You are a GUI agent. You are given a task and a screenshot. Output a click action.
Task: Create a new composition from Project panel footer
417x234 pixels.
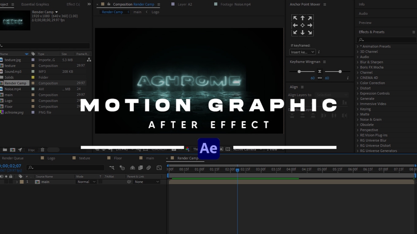click(13, 149)
